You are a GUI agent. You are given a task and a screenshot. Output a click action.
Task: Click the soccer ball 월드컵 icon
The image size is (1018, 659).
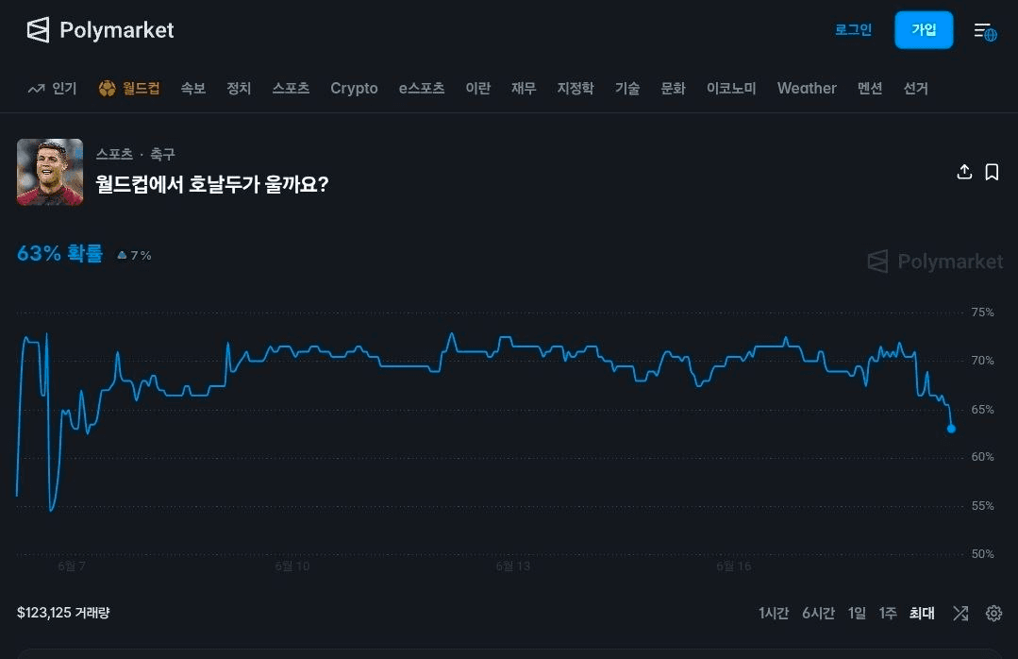108,89
